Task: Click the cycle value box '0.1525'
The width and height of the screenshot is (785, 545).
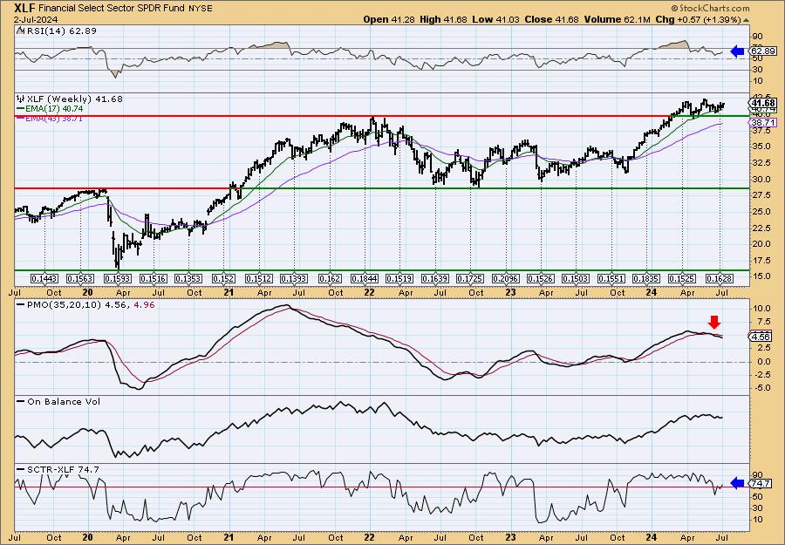Action: (x=682, y=278)
